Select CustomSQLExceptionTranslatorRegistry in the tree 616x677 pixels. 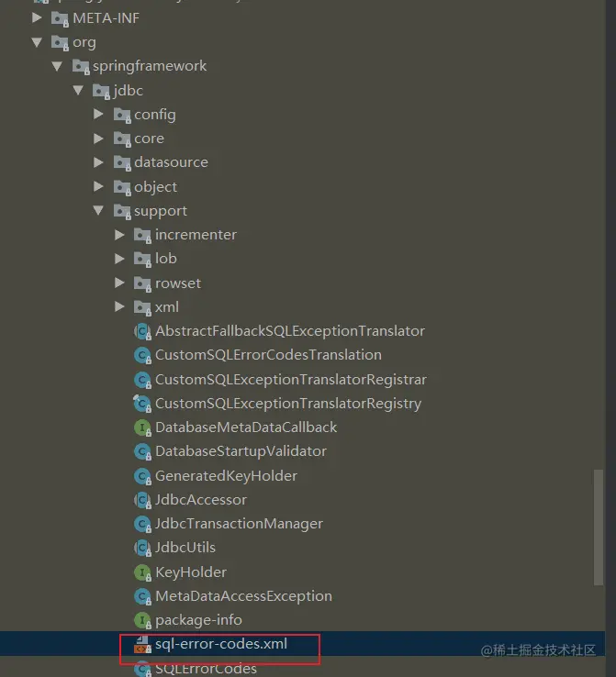click(288, 404)
